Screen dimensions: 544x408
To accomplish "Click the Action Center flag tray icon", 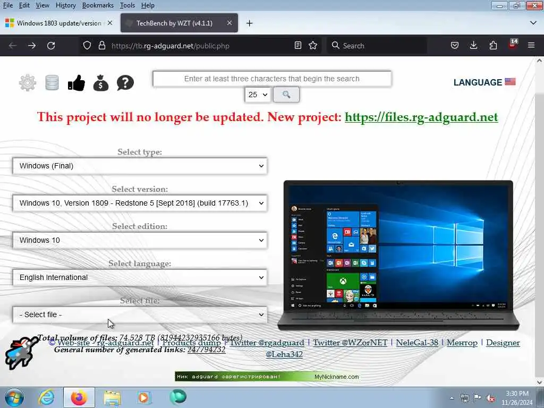I will [478, 398].
